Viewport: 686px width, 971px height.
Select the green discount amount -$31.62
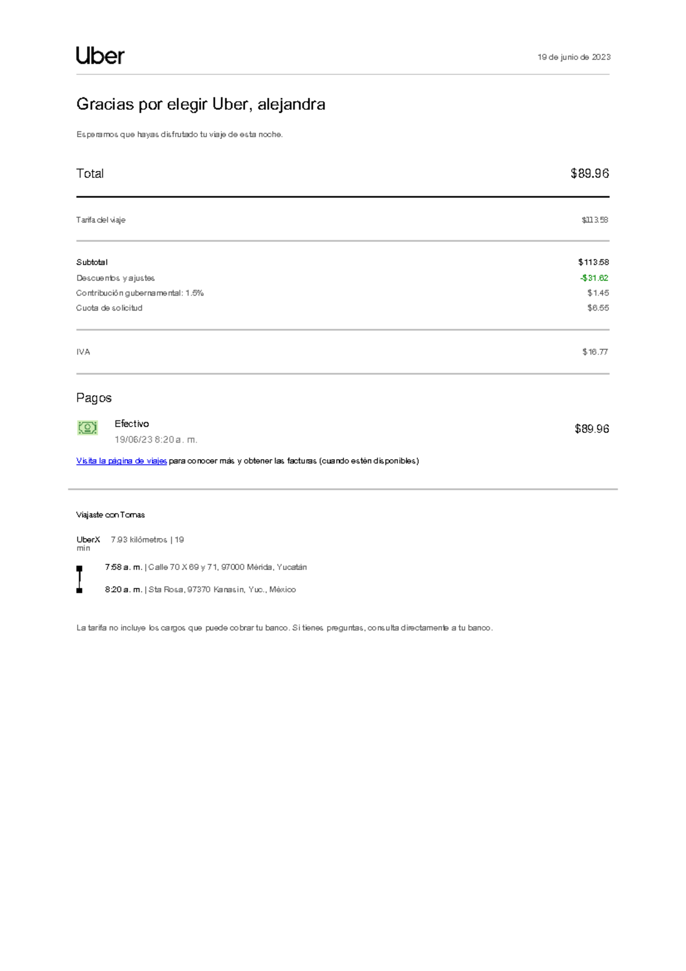pyautogui.click(x=594, y=278)
